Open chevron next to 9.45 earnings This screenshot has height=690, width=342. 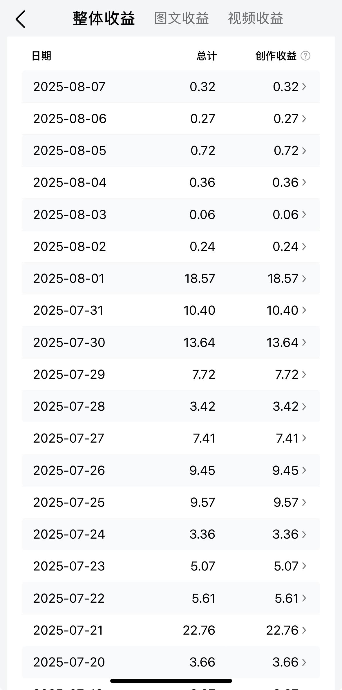(304, 470)
